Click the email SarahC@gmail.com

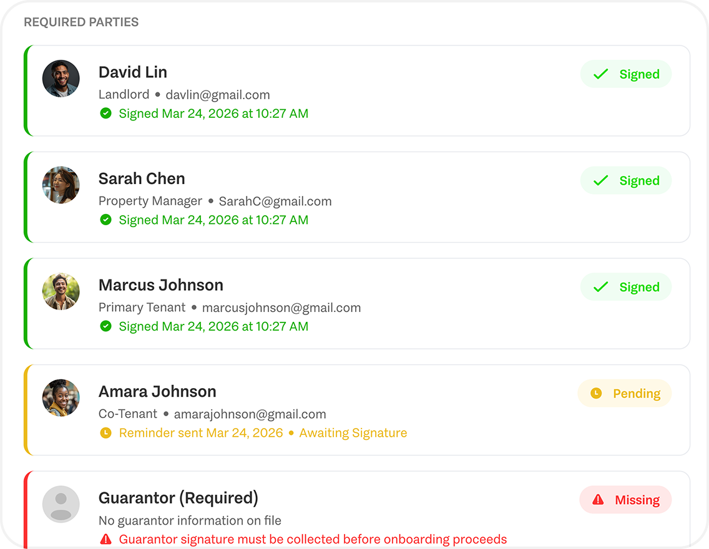tap(275, 201)
